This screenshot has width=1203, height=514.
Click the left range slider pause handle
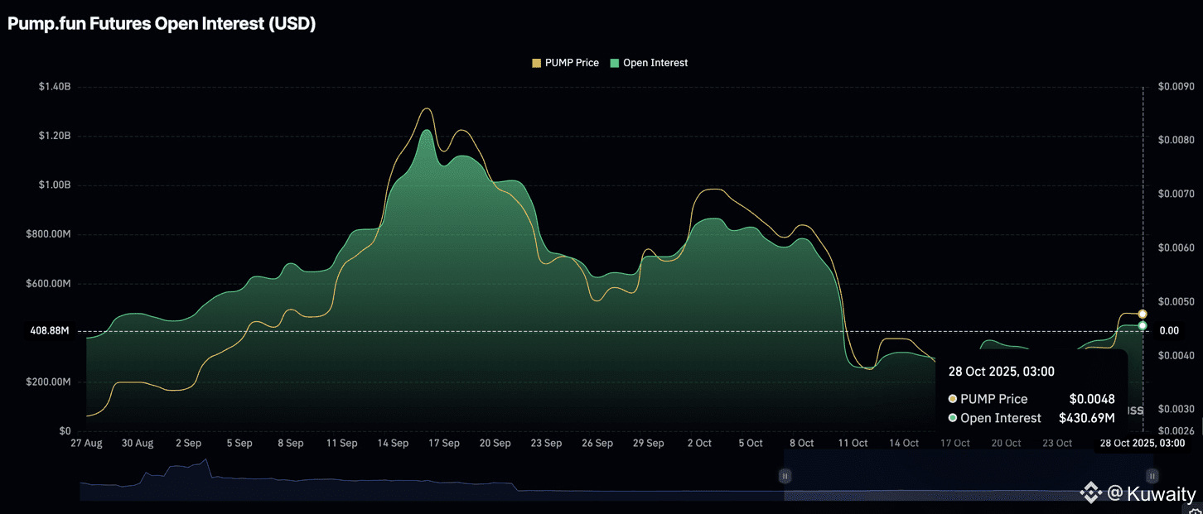pyautogui.click(x=784, y=476)
